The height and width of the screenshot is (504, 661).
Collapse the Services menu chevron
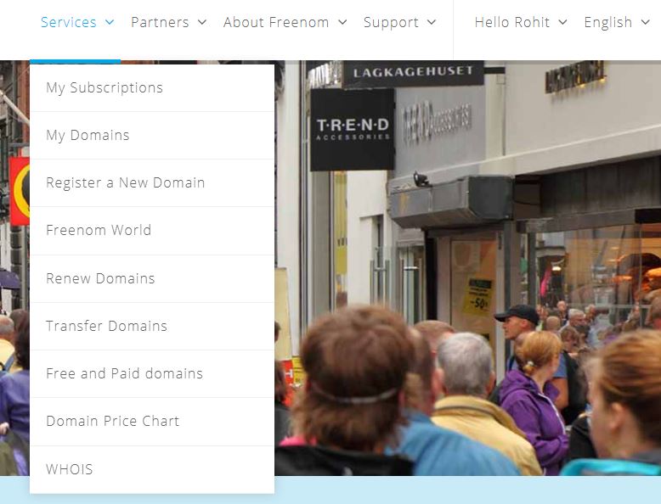pos(110,22)
